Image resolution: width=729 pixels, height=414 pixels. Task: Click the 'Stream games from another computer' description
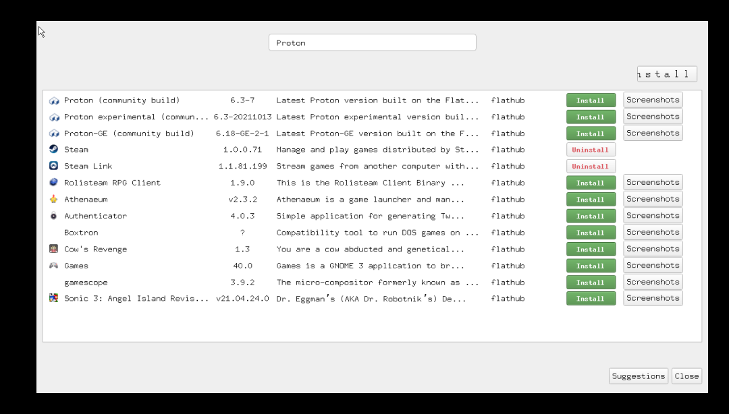coord(377,167)
